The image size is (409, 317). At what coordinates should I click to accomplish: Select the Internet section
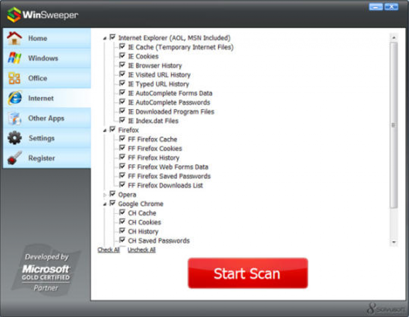point(47,98)
